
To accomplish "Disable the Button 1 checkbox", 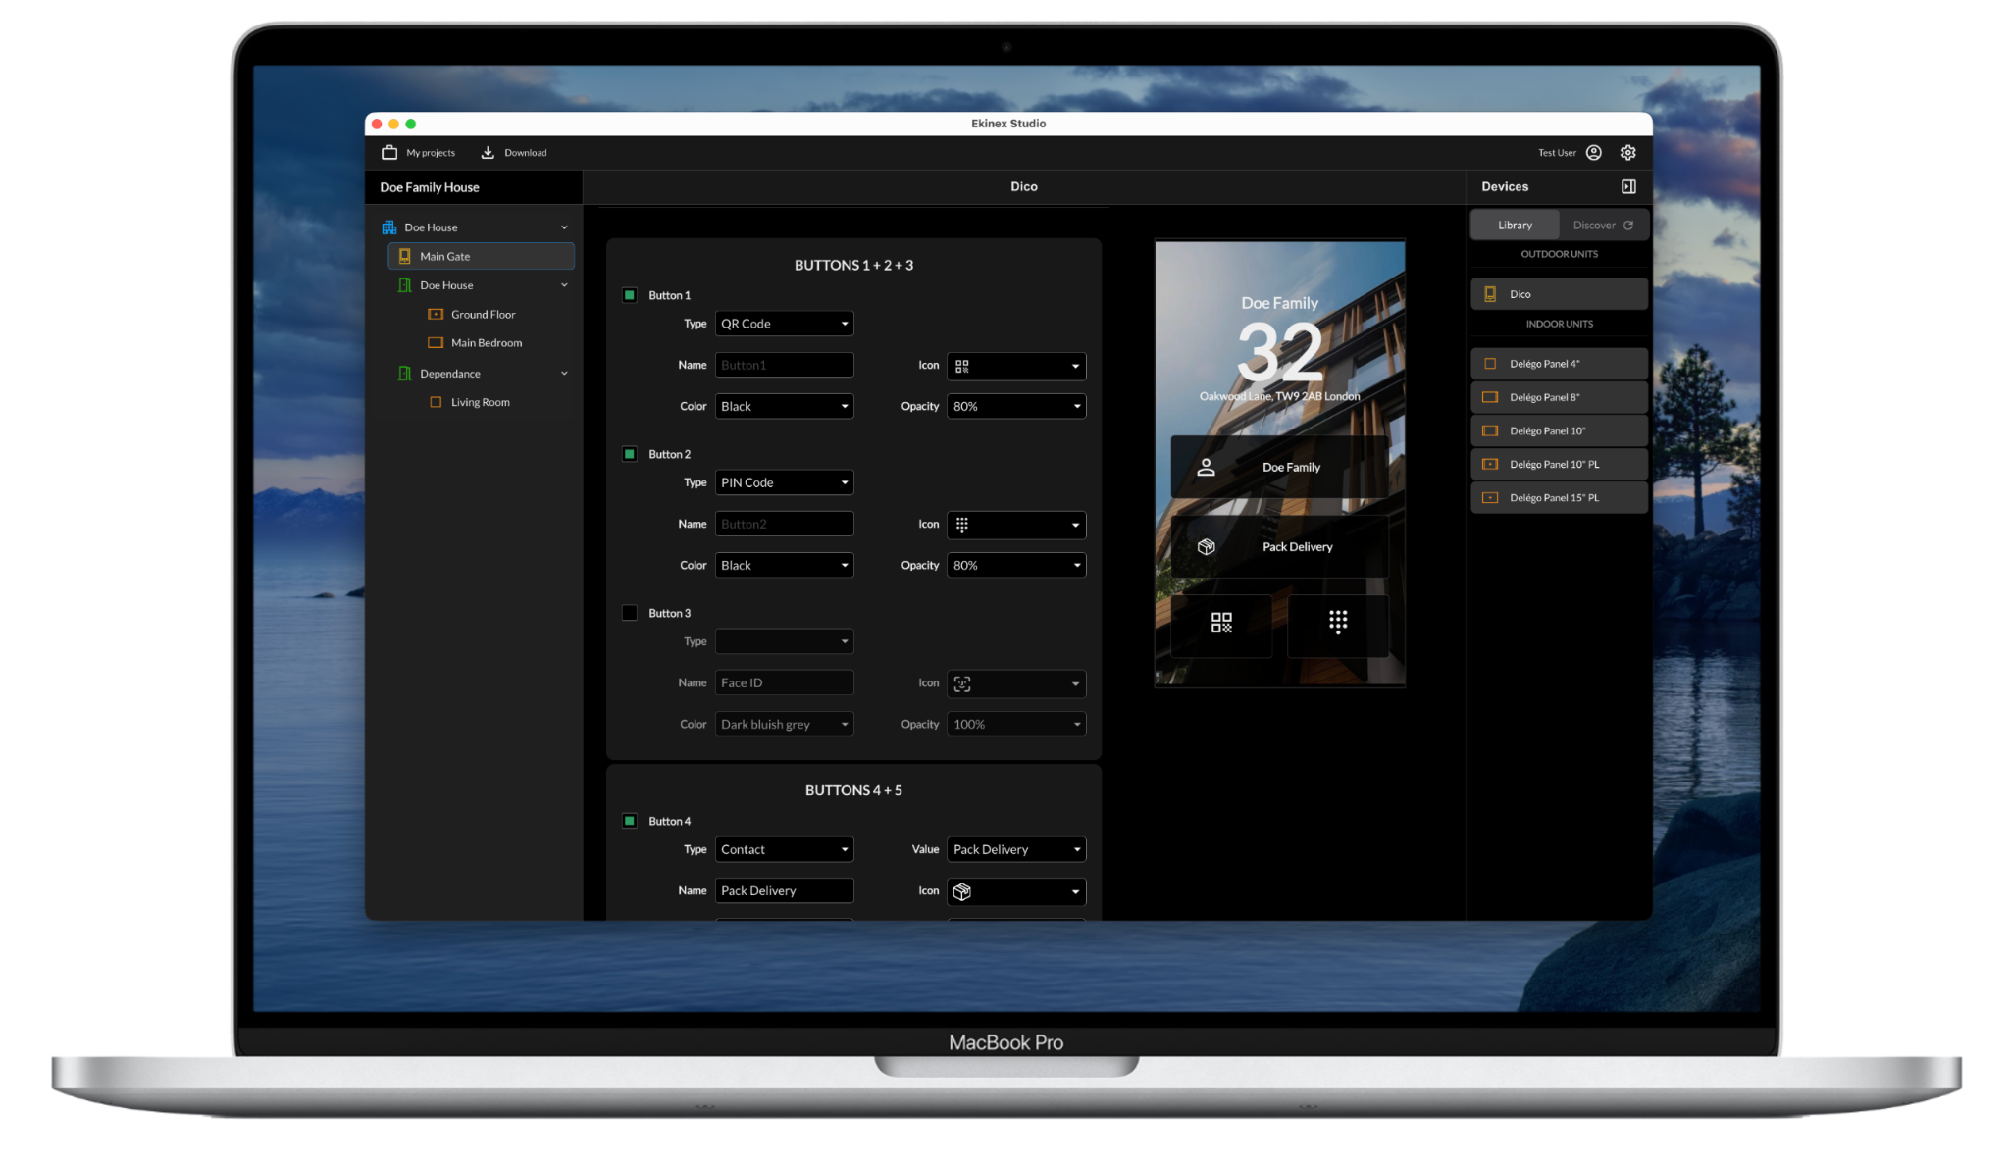I will [630, 295].
